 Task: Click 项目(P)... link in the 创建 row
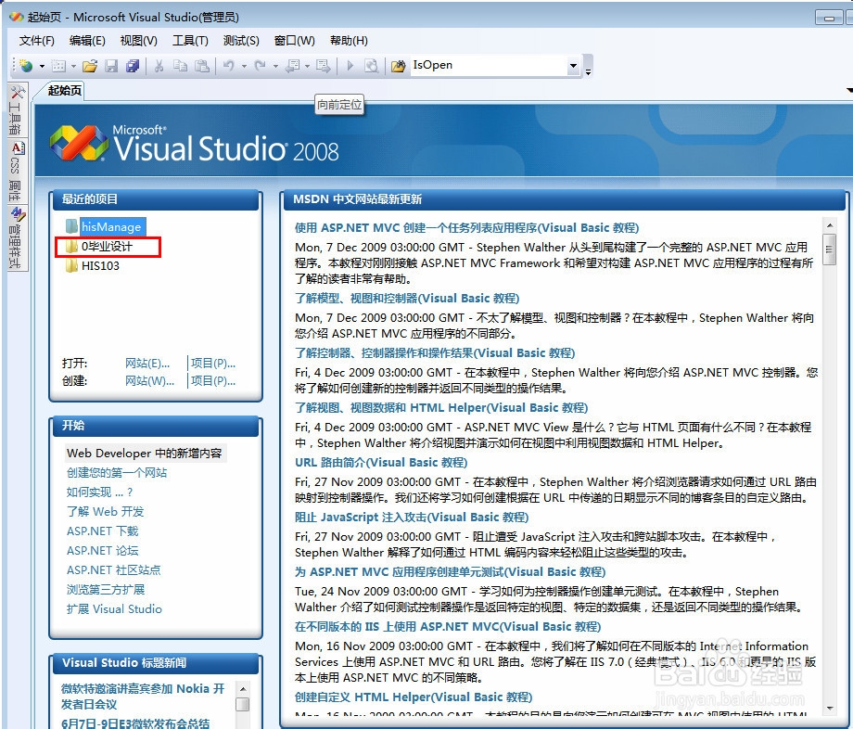click(x=212, y=381)
